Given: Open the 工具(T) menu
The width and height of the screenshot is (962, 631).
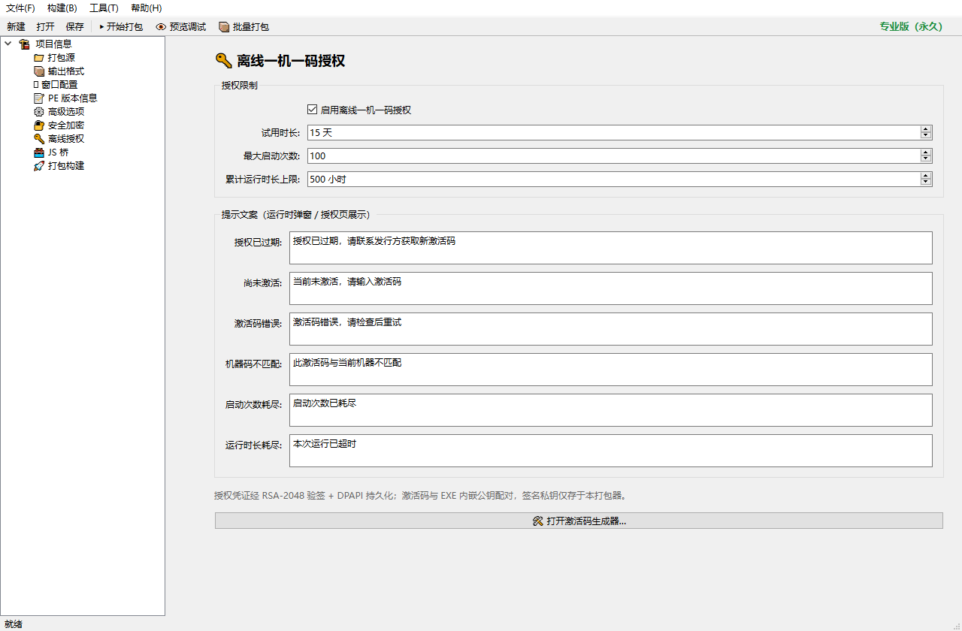Looking at the screenshot, I should coord(104,8).
